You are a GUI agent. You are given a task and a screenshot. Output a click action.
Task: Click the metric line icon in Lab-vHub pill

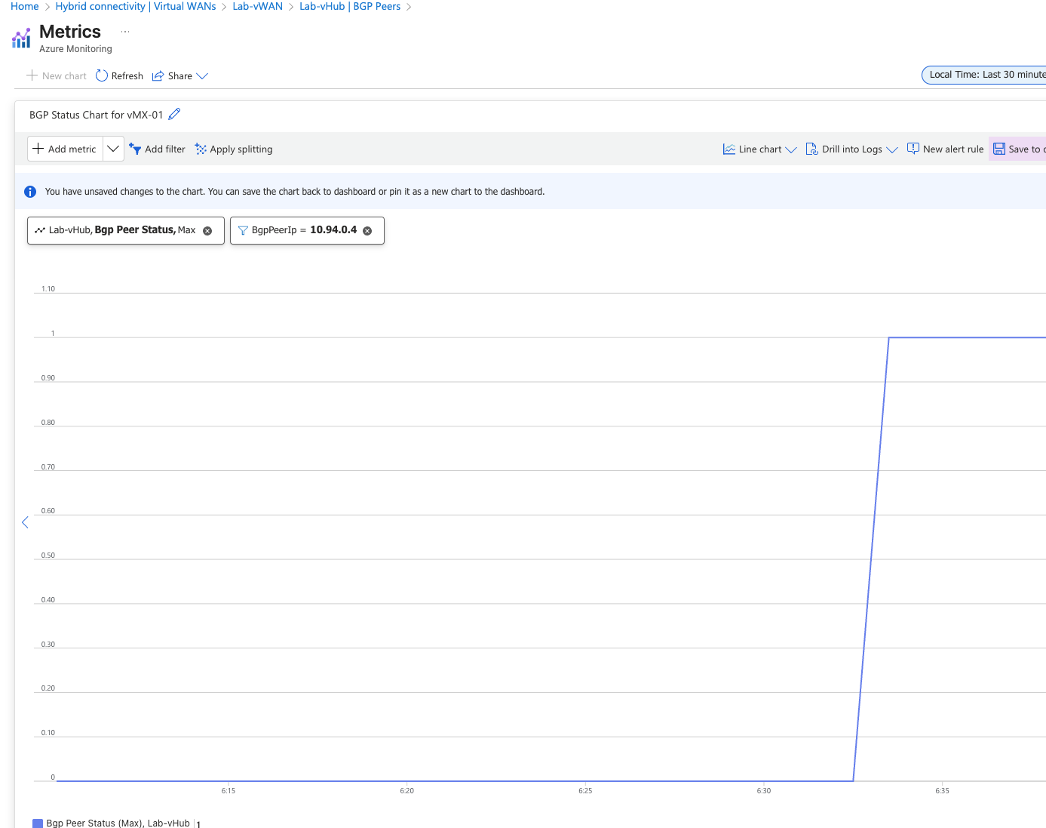[x=40, y=230]
